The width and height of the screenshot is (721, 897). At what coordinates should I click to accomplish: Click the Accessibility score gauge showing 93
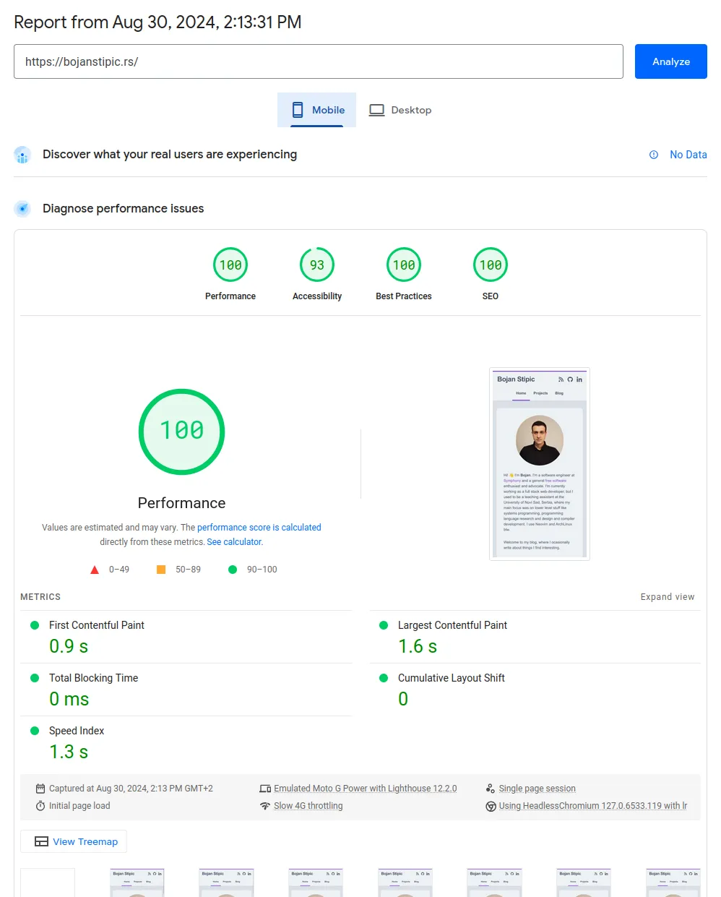click(316, 265)
